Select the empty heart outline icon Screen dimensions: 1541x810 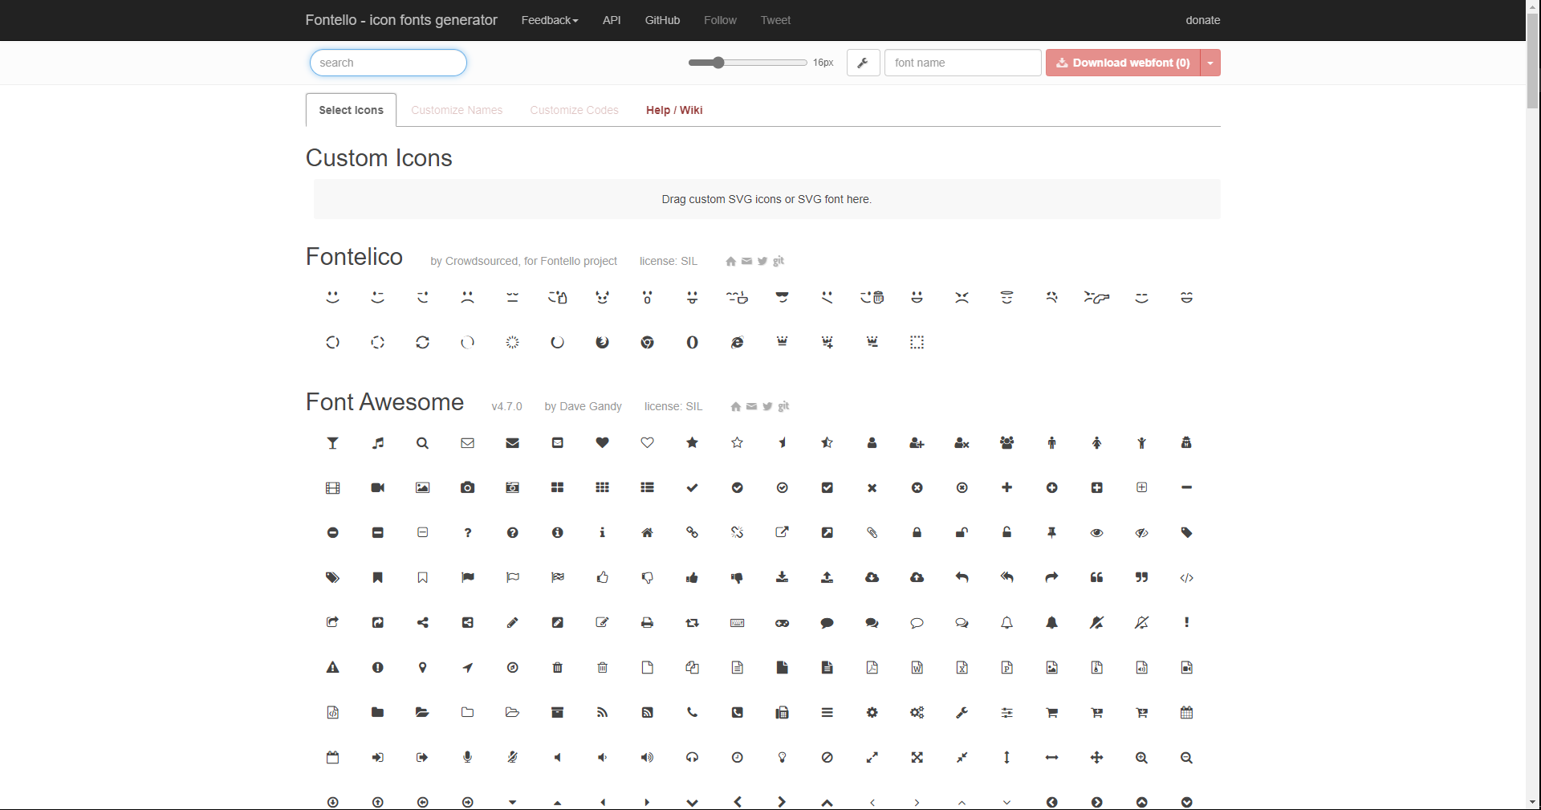[x=647, y=443]
